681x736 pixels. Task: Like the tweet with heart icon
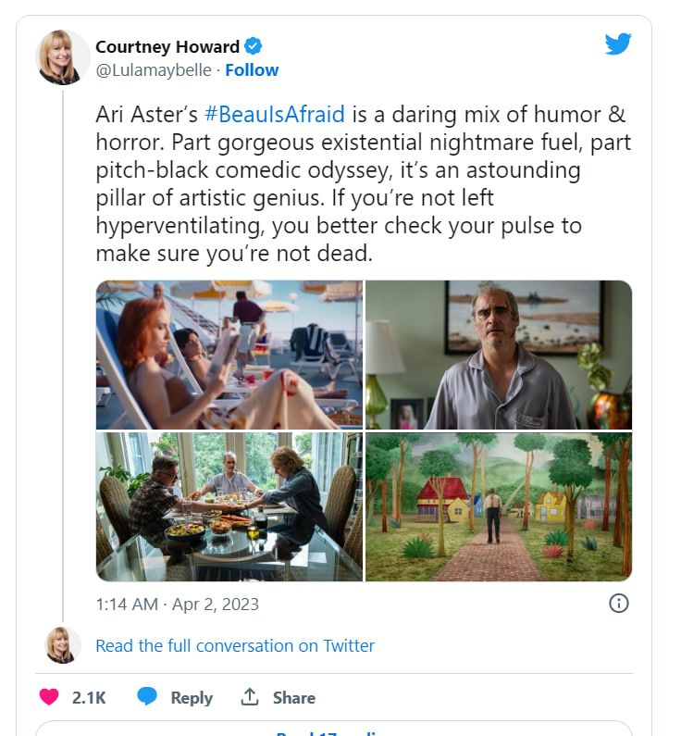pyautogui.click(x=50, y=697)
